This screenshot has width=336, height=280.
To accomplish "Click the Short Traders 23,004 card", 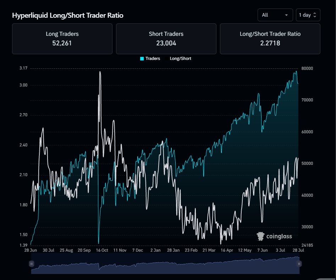I will click(166, 39).
